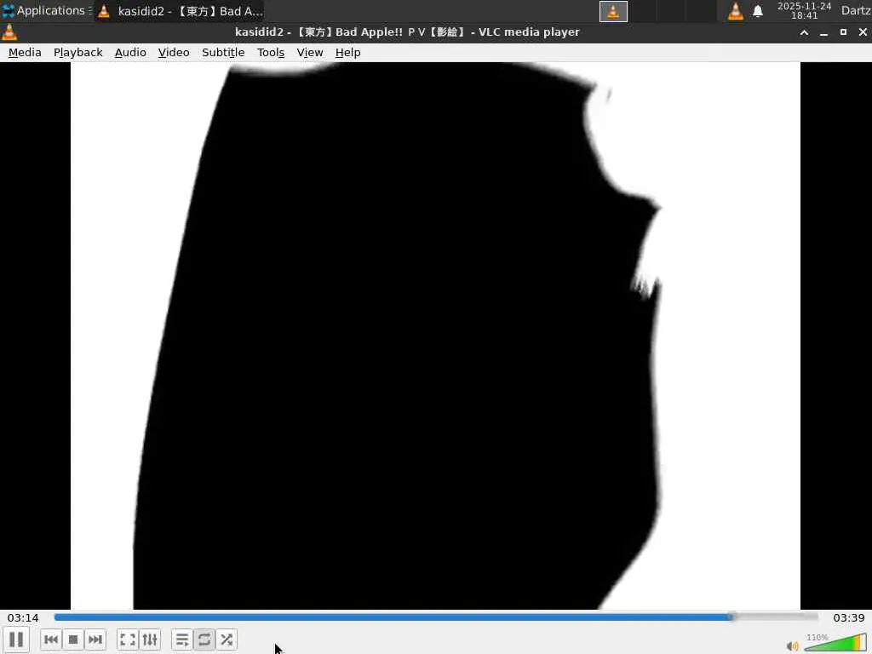872x654 pixels.
Task: Stop playback with the stop button
Action: click(73, 640)
